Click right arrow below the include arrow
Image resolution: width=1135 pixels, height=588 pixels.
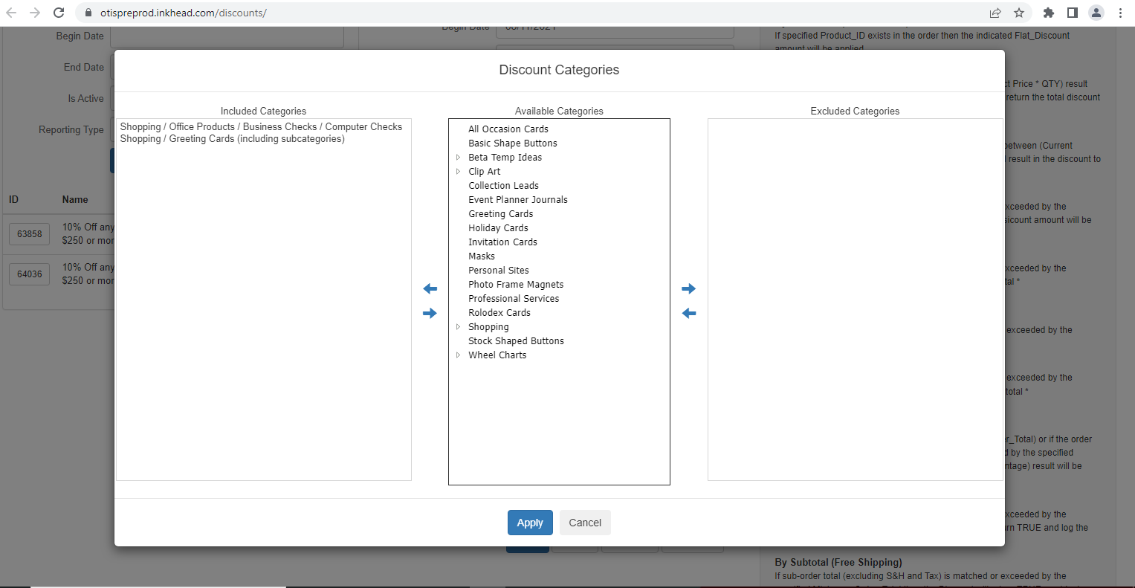[x=430, y=313]
